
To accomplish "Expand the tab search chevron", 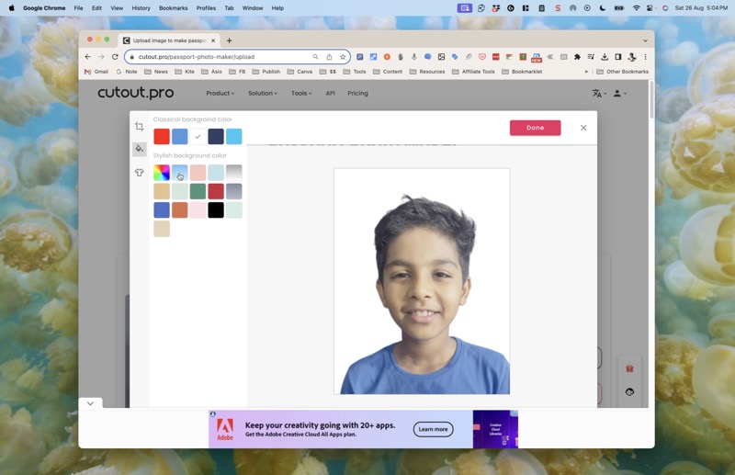I will pyautogui.click(x=645, y=40).
